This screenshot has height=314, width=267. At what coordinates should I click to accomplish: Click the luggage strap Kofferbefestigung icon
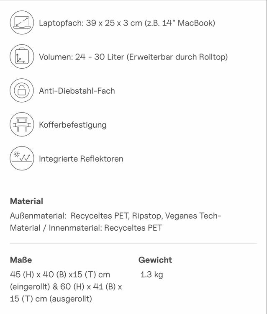22,124
